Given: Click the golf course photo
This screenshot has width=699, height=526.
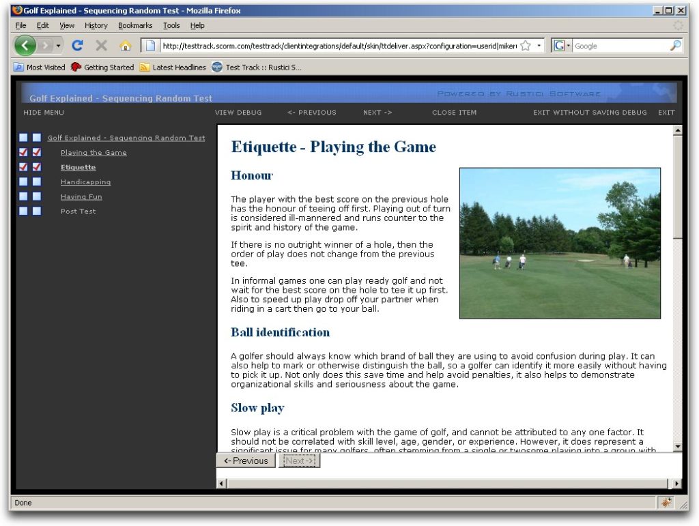Looking at the screenshot, I should pyautogui.click(x=560, y=243).
